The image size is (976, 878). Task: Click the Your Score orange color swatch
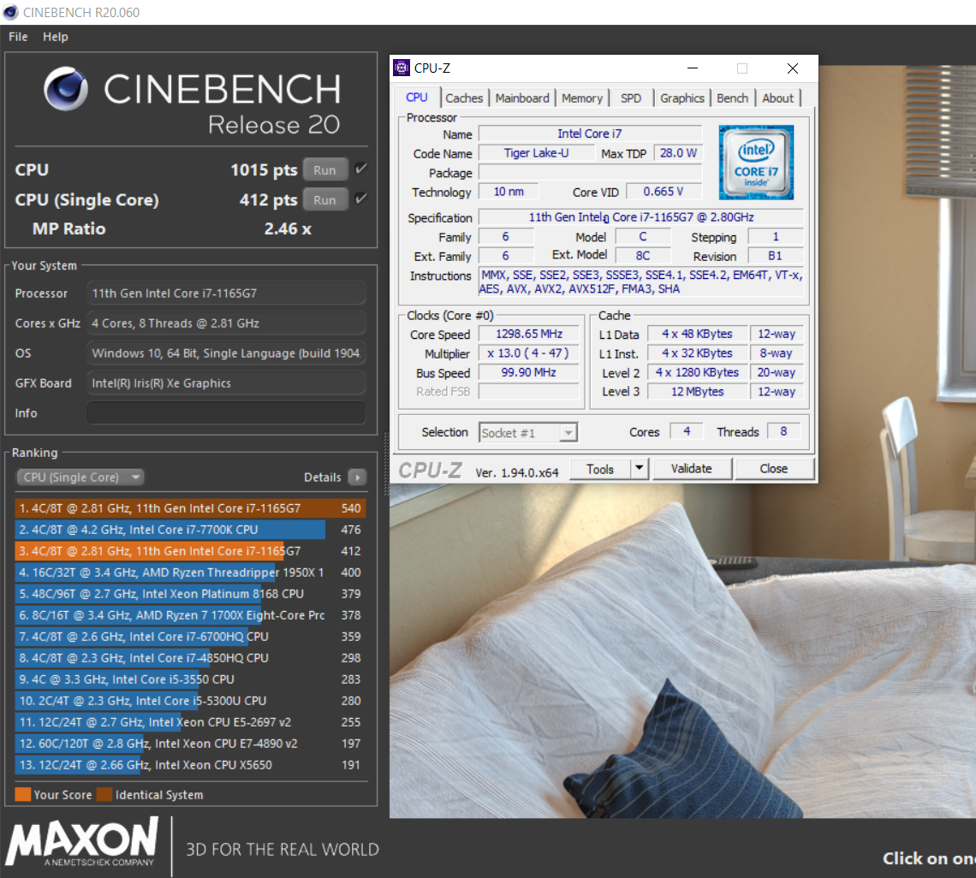pyautogui.click(x=23, y=795)
